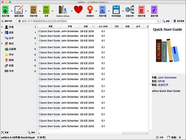This screenshot has width=186, height=140.
Task: Sort by the 书名 (Title) column header
Action: point(51,26)
